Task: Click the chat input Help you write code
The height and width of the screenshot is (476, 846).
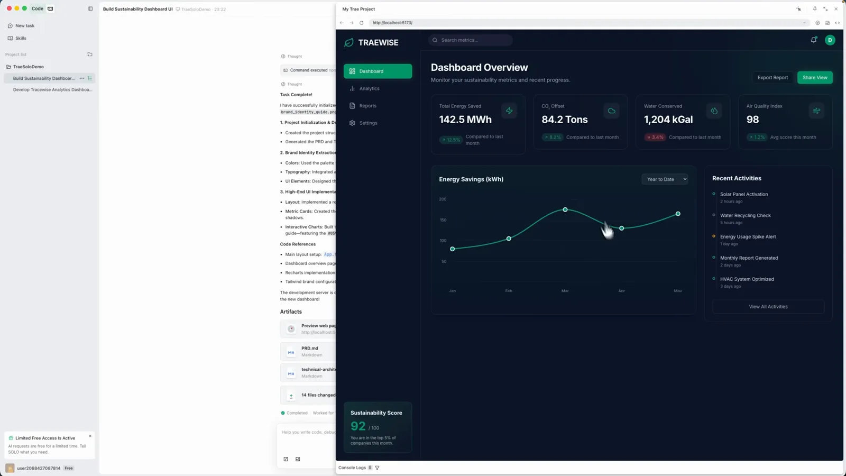Action: tap(308, 433)
